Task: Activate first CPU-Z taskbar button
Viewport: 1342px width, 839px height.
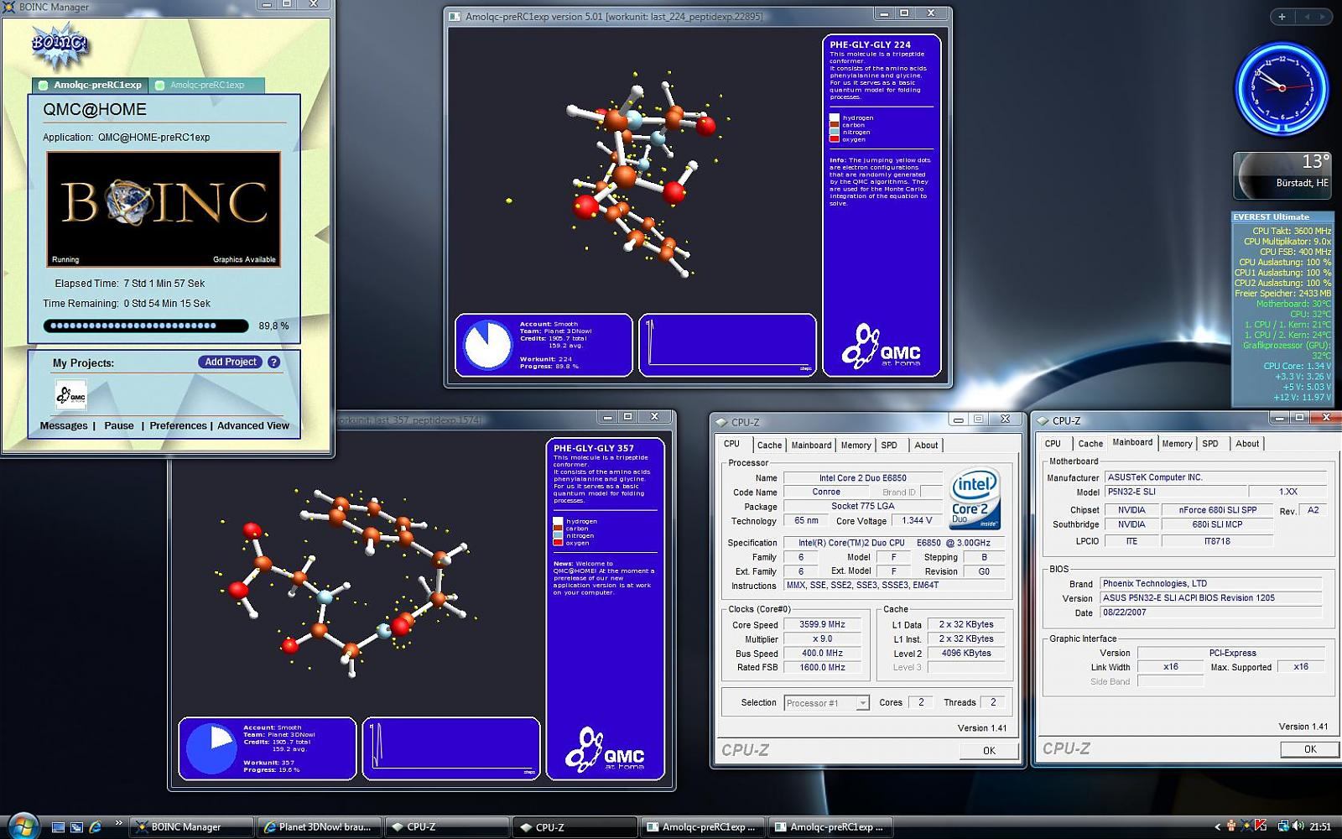Action: pos(447,826)
